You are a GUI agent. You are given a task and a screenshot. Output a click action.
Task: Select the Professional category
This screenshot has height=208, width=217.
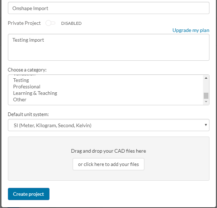(27, 87)
